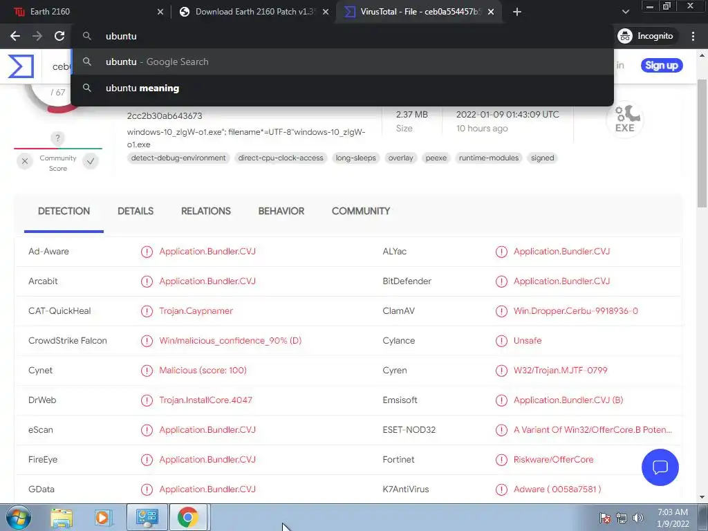Viewport: 708px width, 531px height.
Task: Open the tab search chevron
Action: point(625,12)
